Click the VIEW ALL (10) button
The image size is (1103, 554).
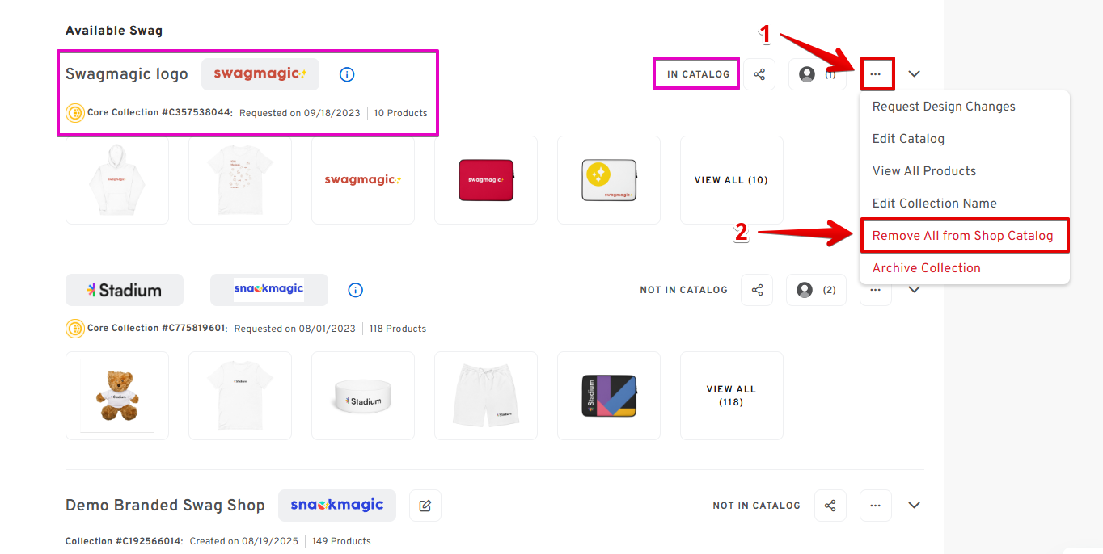[731, 180]
